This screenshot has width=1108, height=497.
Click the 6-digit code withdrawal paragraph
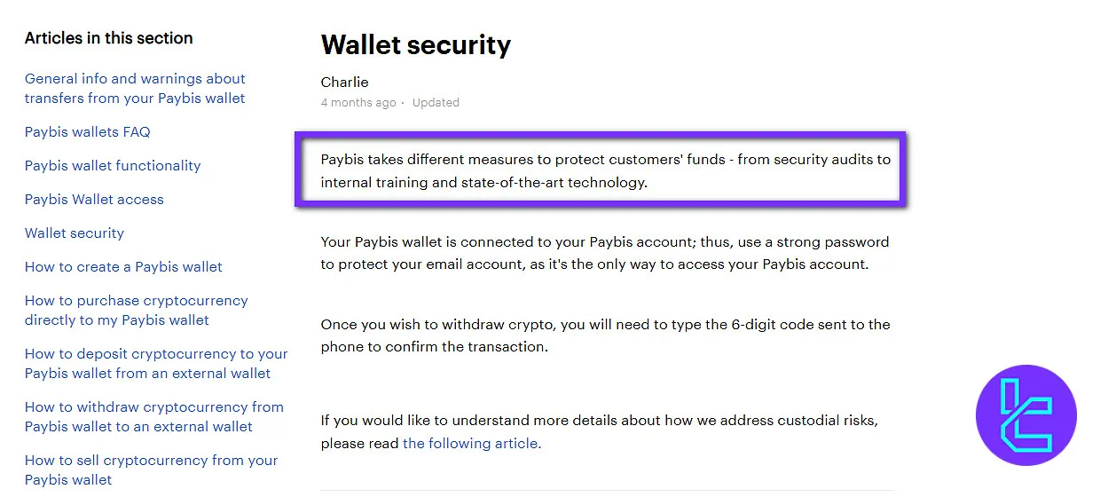click(x=605, y=335)
